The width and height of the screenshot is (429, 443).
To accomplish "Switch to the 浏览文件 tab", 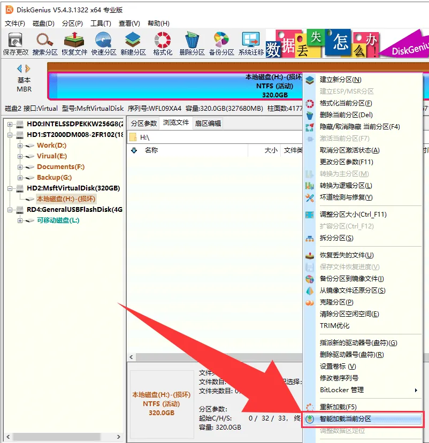I will (176, 123).
